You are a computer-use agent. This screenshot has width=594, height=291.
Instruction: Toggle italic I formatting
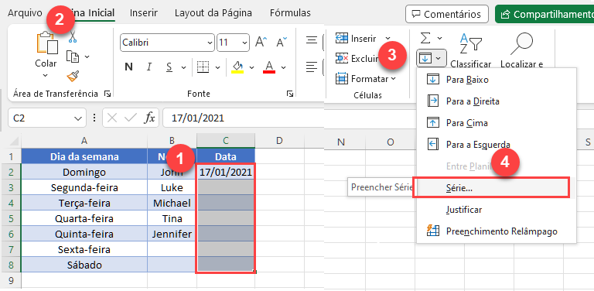pyautogui.click(x=149, y=67)
